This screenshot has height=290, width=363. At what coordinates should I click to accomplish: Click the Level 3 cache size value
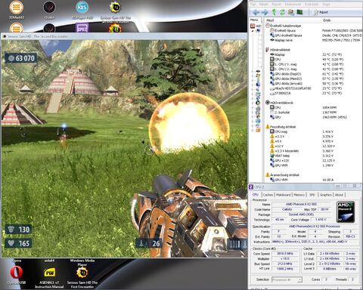click(329, 269)
